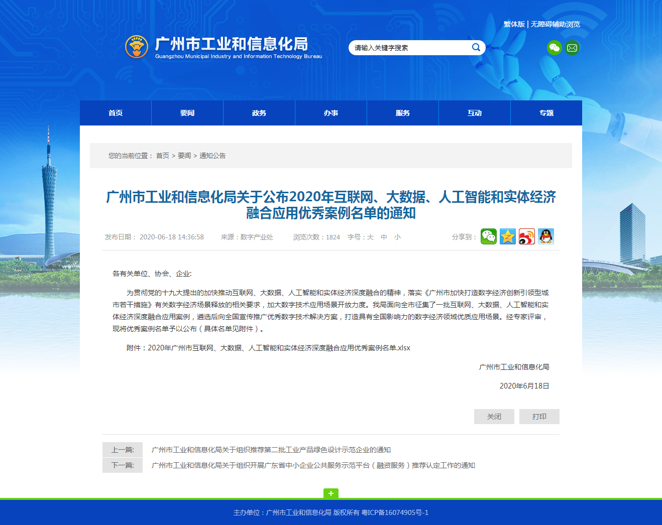The image size is (662, 525).
Task: Download the attached xlsx case list
Action: pyautogui.click(x=279, y=348)
